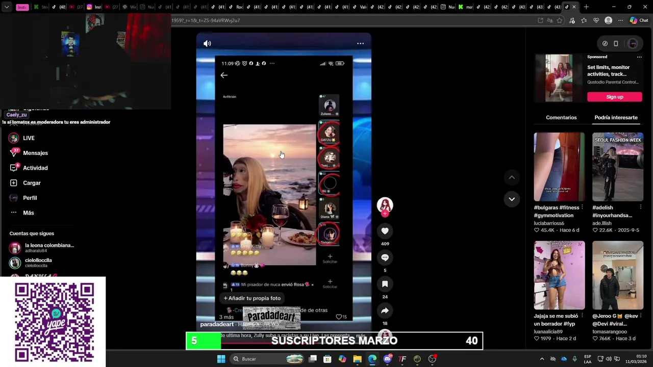
Task: Add this page to favorites star
Action: point(560,20)
